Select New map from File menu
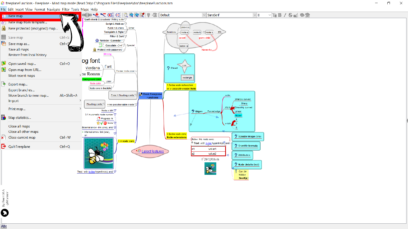This screenshot has width=408, height=229. 16,16
